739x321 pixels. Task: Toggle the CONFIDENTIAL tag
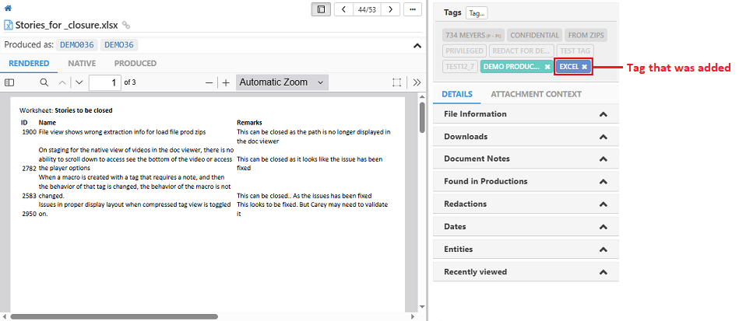coord(534,35)
